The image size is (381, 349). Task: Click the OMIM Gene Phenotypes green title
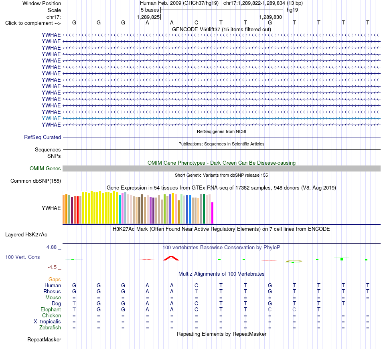point(221,163)
